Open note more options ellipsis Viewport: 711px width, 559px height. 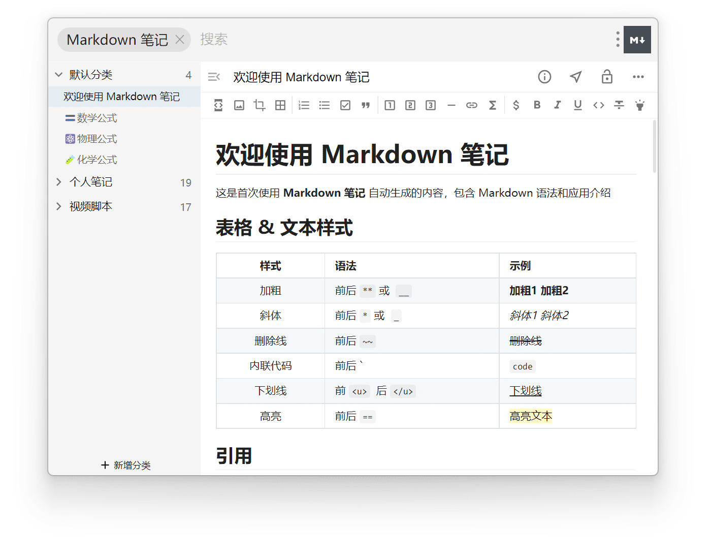coord(638,77)
